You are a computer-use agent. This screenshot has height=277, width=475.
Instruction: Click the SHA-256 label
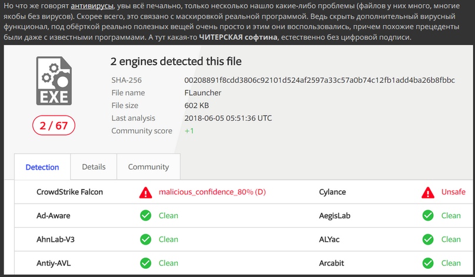127,80
